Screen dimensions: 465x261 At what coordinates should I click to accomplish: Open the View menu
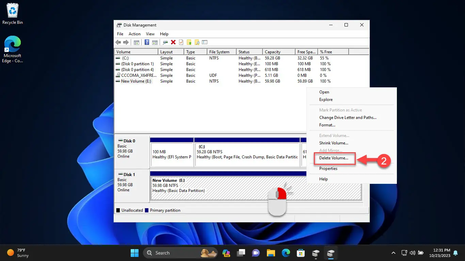150,34
